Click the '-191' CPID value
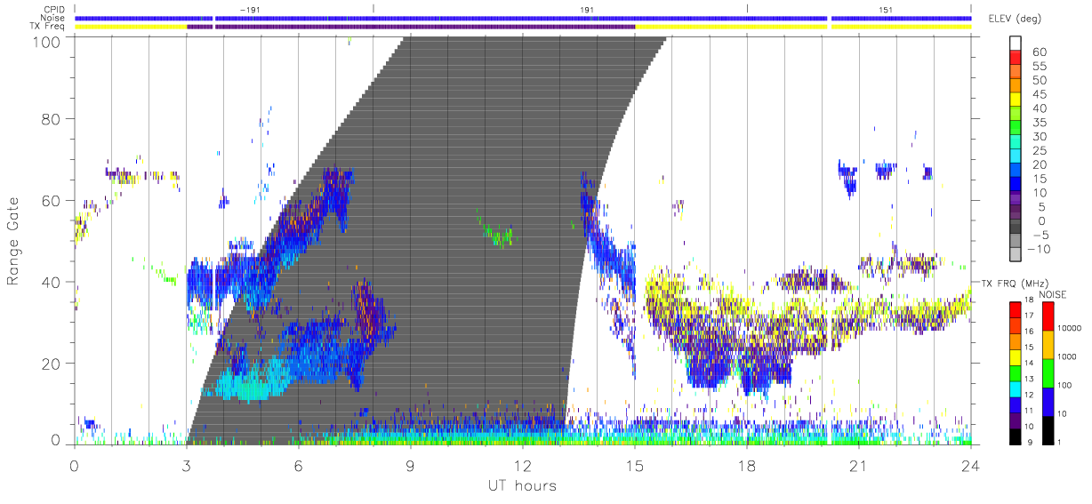Viewport: 1092px width, 504px height. [x=252, y=10]
